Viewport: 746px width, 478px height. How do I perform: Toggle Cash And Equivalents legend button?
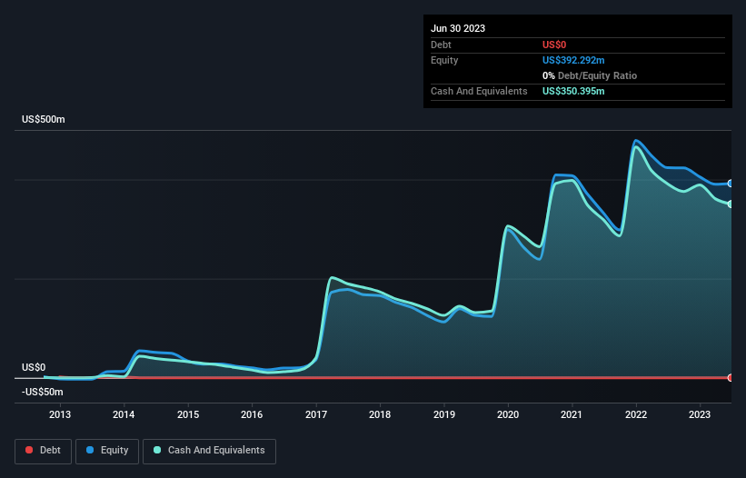tap(209, 451)
